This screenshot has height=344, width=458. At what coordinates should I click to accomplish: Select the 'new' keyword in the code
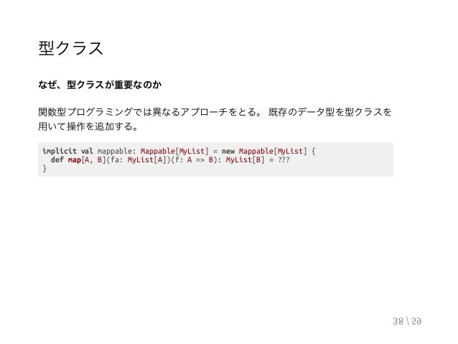228,151
